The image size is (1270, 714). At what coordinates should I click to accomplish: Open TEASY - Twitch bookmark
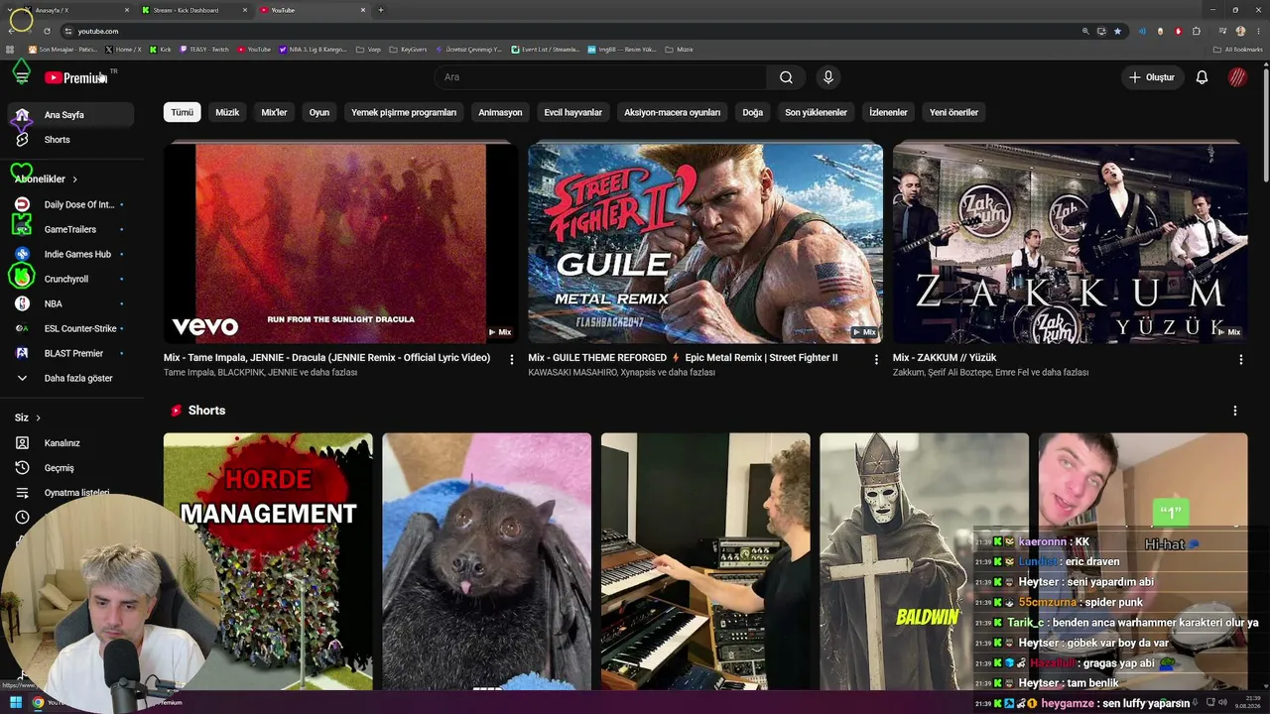click(203, 50)
